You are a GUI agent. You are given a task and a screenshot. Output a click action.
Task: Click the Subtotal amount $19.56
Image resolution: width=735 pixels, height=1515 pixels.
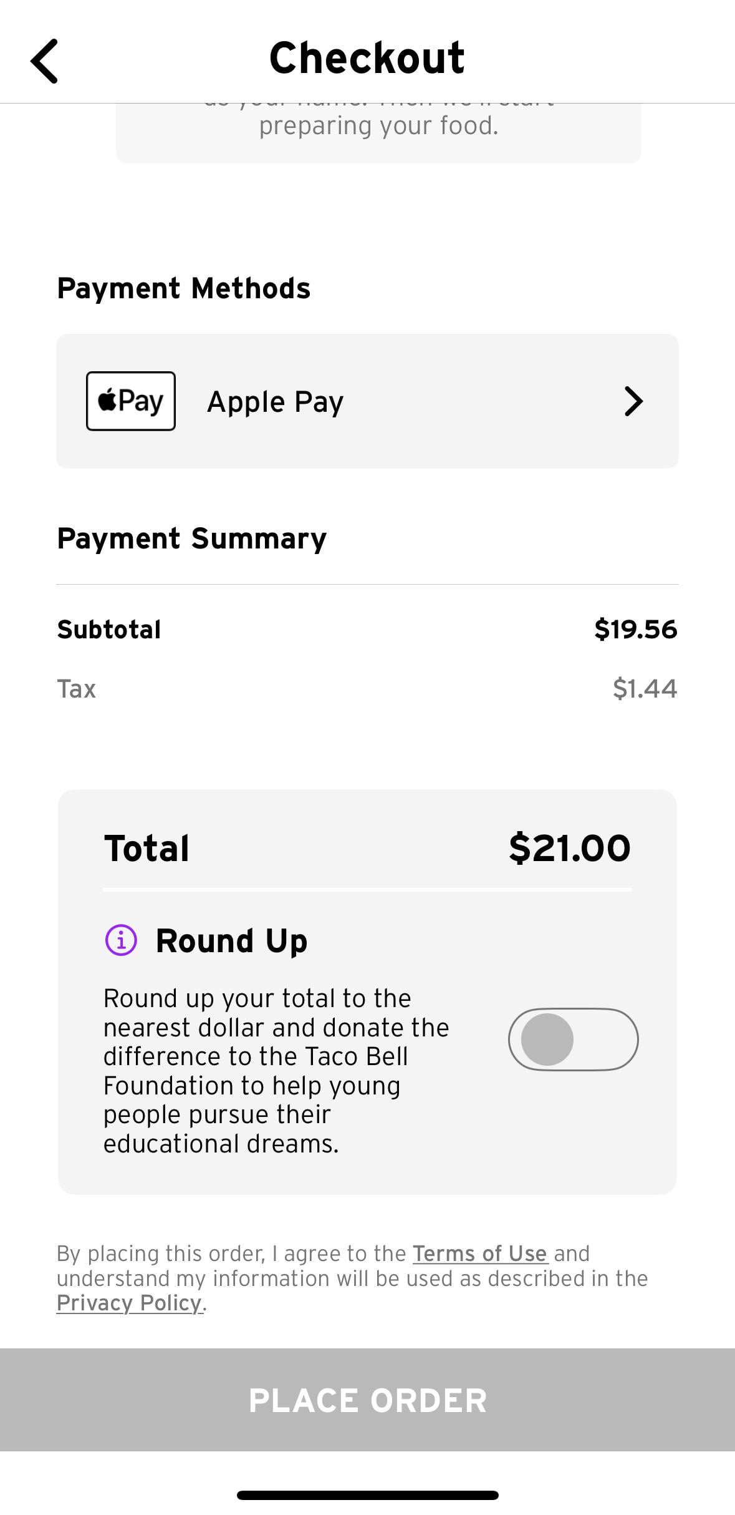tap(635, 629)
